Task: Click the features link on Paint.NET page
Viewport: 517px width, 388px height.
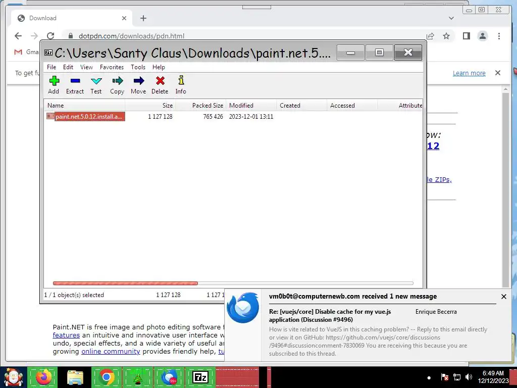Action: tap(66, 335)
